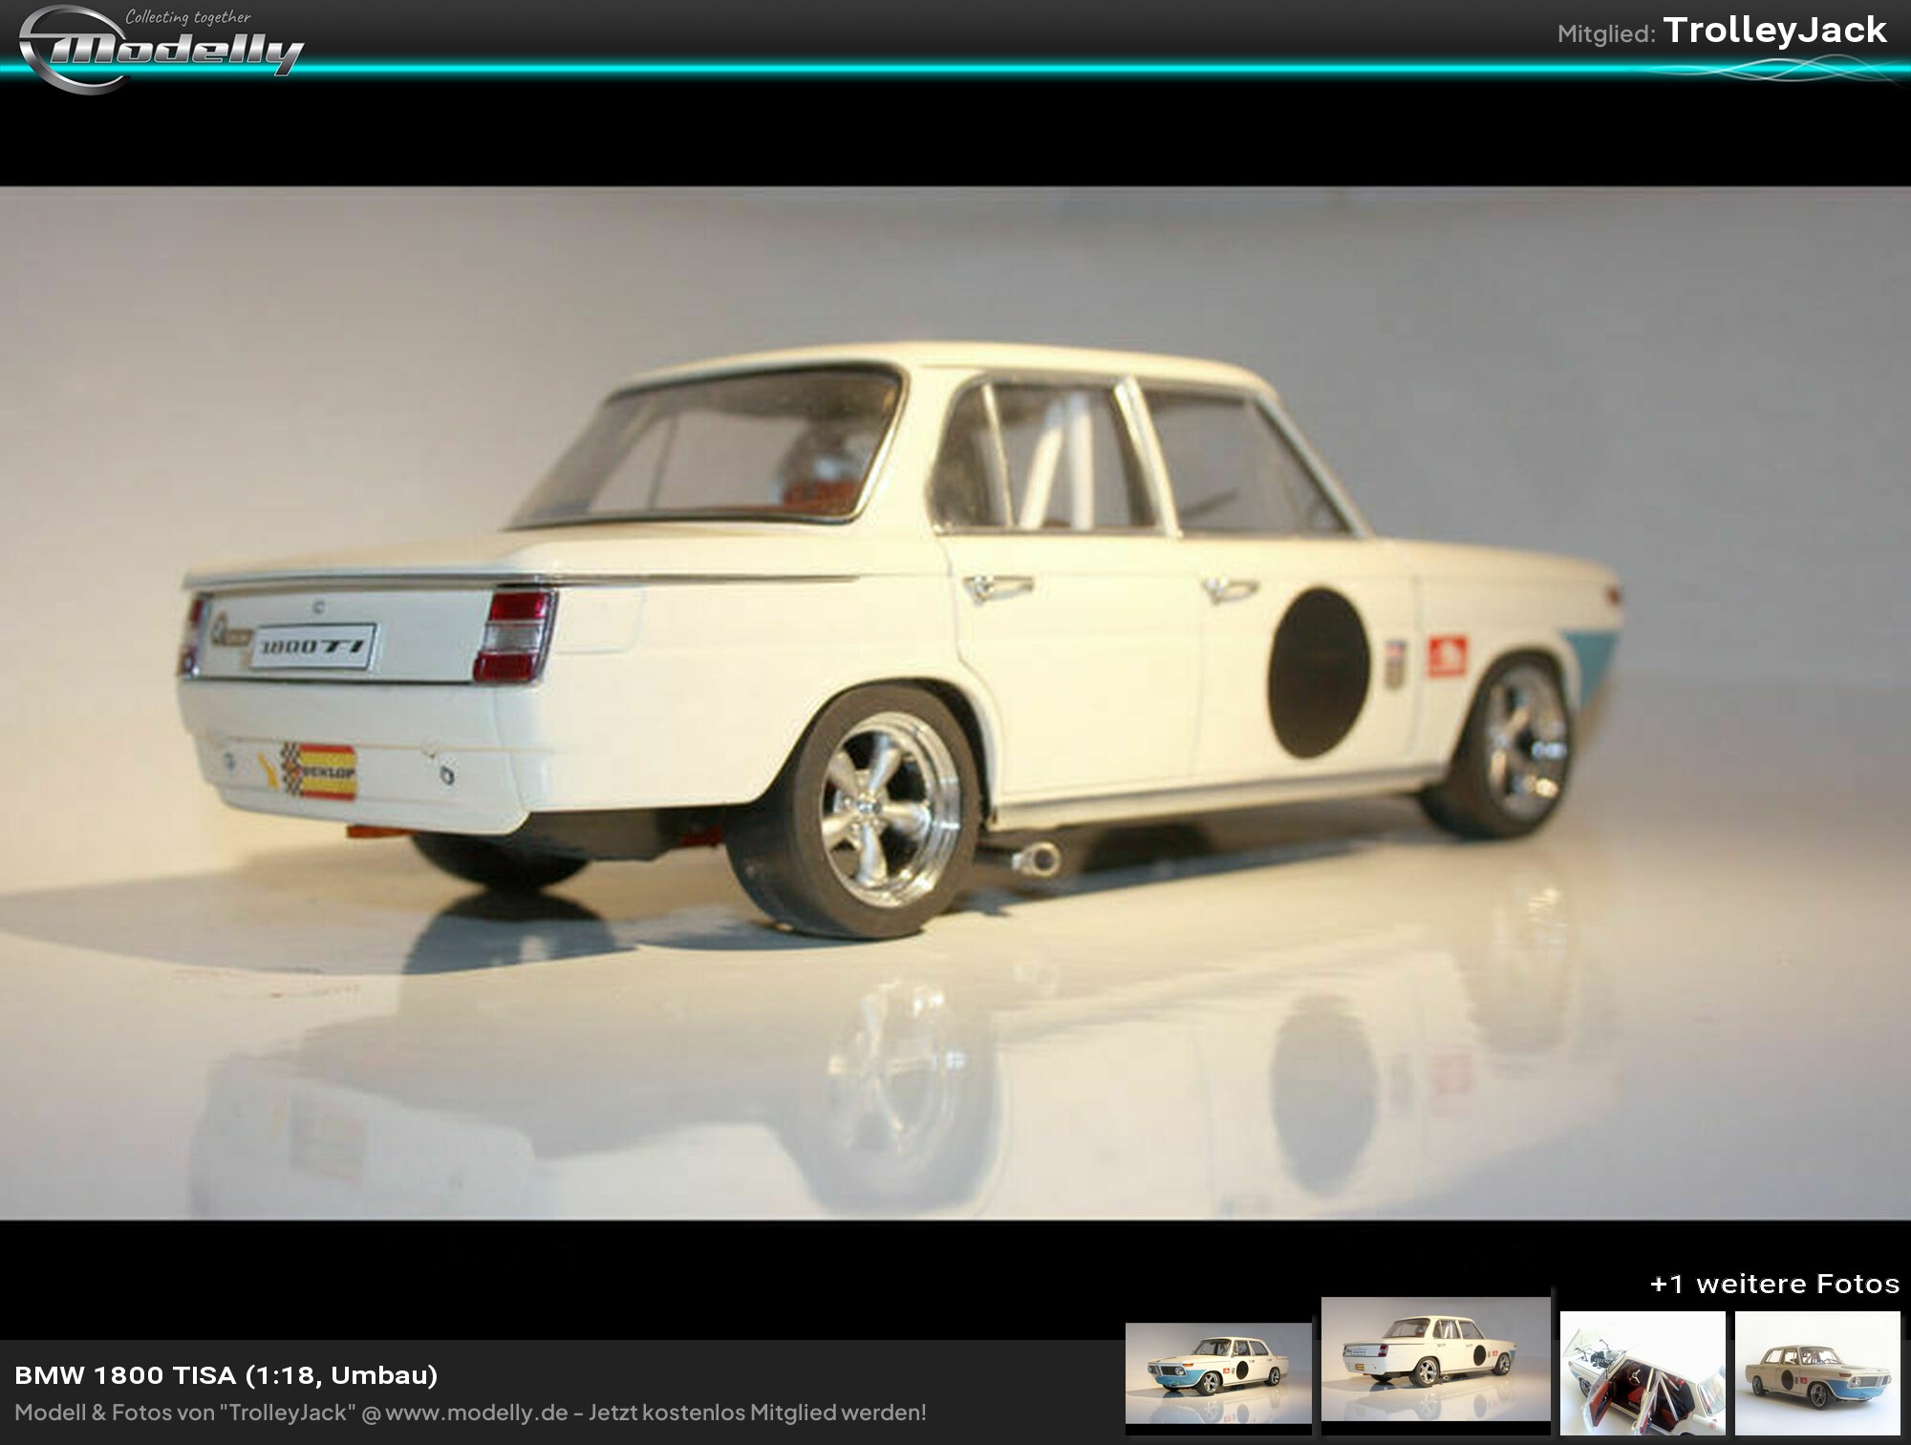Screen dimensions: 1911x1445
Task: Click the www.modelly.de caption text
Action: (x=476, y=1413)
